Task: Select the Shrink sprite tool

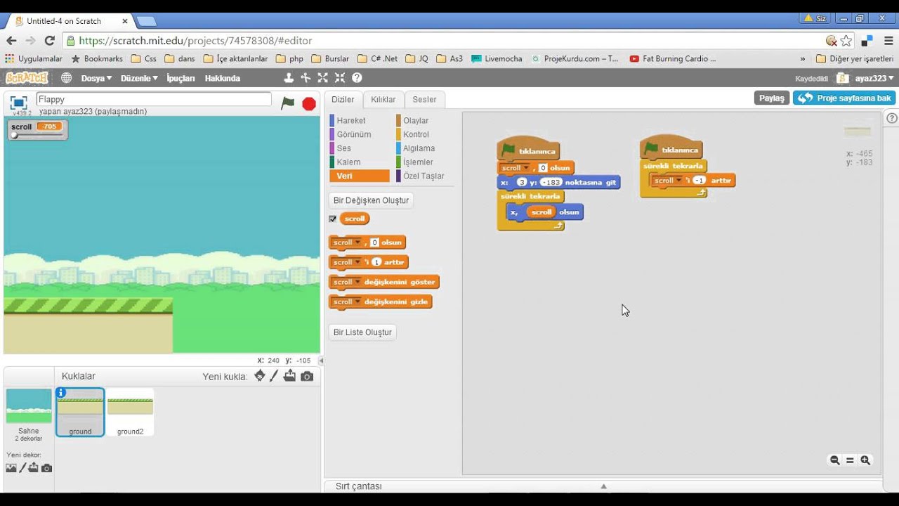Action: tap(340, 78)
